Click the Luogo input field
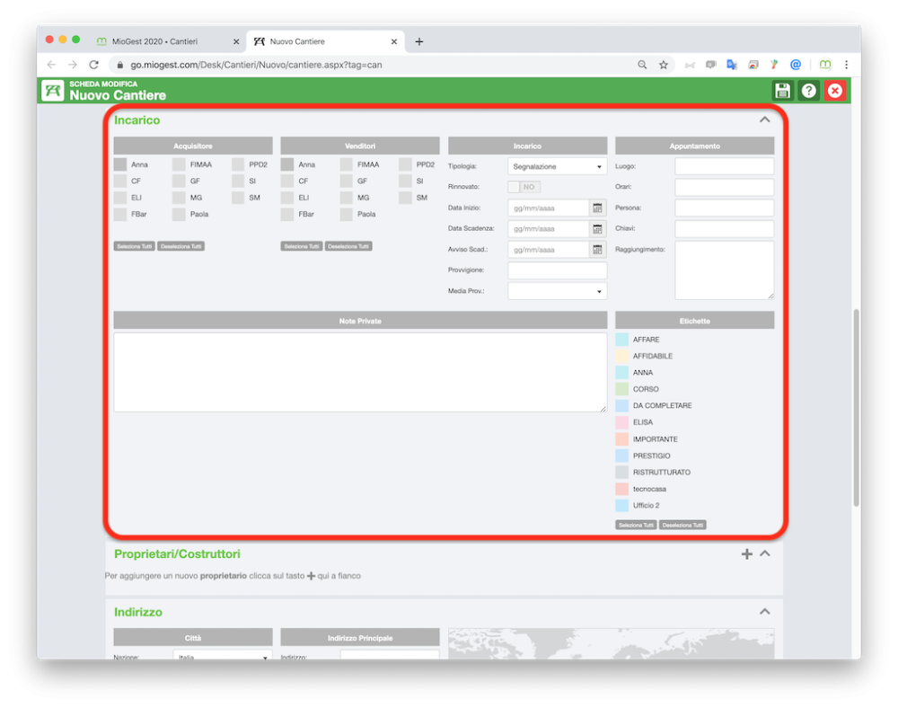 [x=725, y=166]
